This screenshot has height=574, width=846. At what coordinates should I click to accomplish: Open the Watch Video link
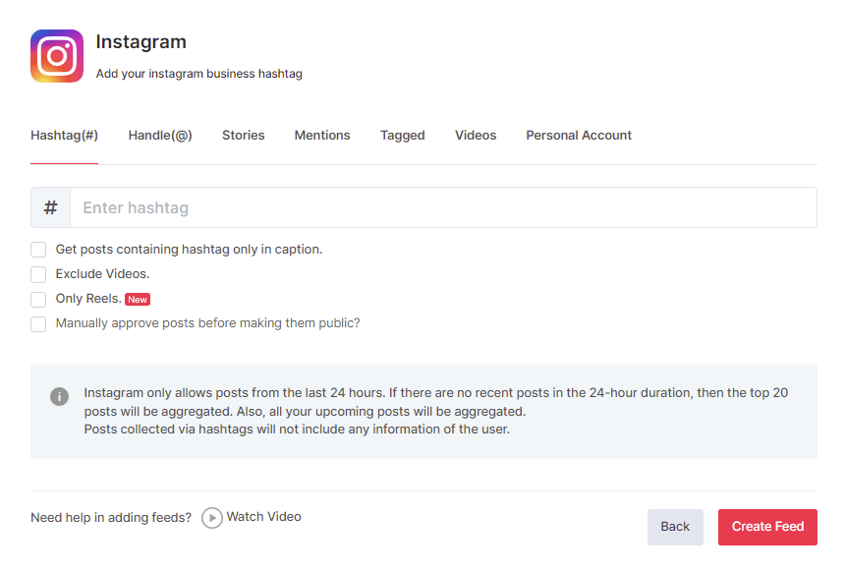(x=263, y=517)
